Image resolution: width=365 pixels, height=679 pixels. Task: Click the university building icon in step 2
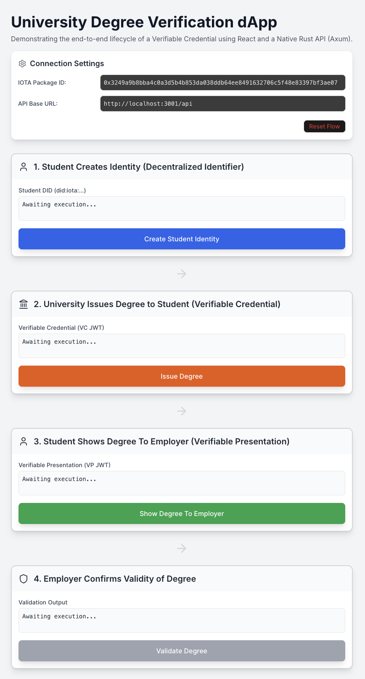click(x=24, y=304)
